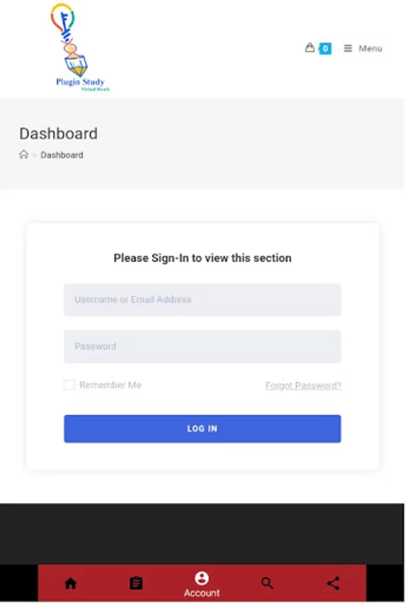The width and height of the screenshot is (405, 603).
Task: Open the Menu text label
Action: [x=370, y=48]
